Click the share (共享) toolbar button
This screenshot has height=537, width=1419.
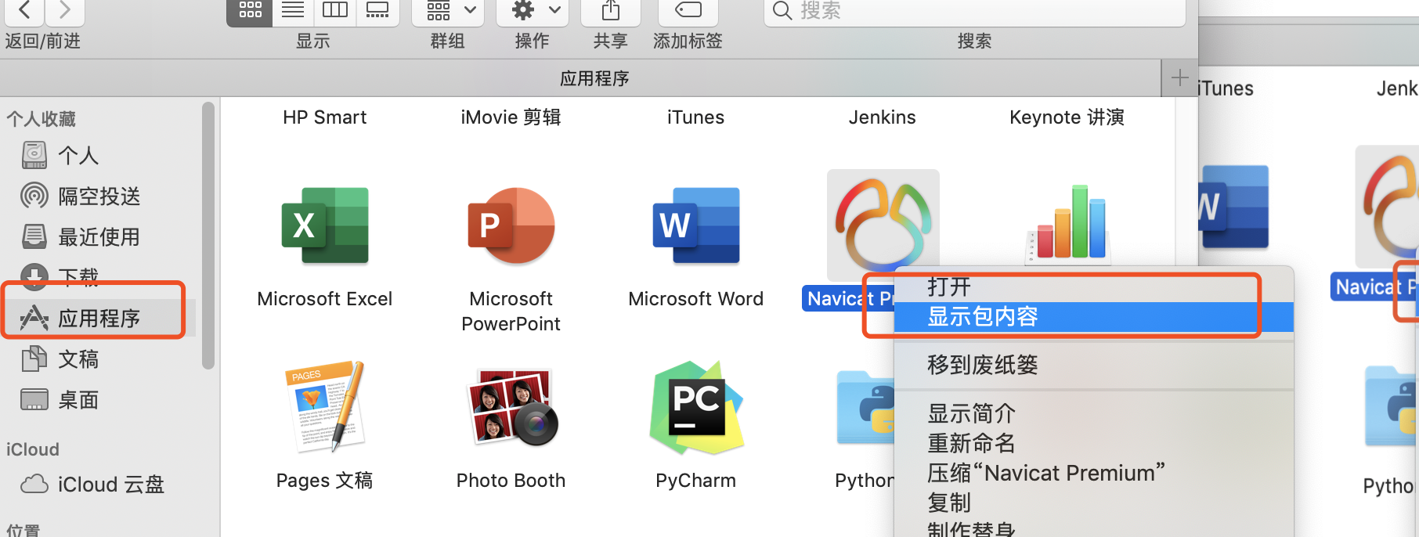pos(611,10)
